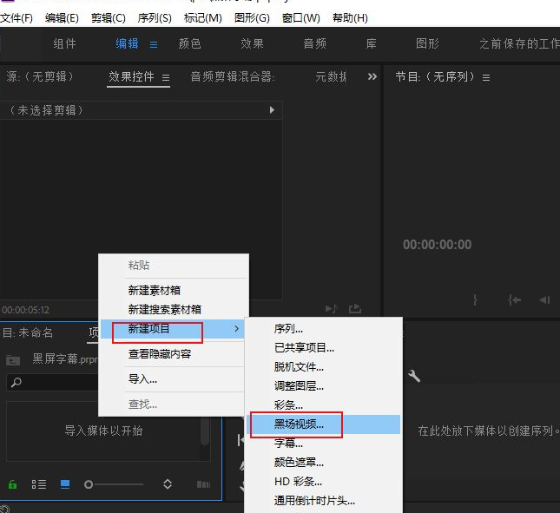Open the 图形(G) menu
560x513 pixels.
click(x=252, y=18)
